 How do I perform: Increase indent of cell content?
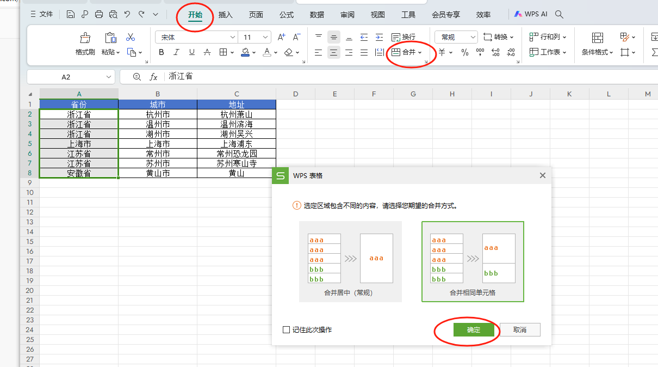[379, 37]
